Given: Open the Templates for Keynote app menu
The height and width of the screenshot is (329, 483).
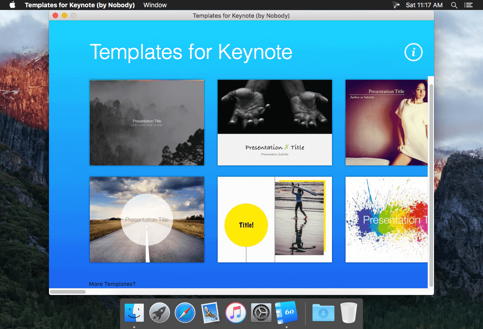Looking at the screenshot, I should pyautogui.click(x=80, y=5).
